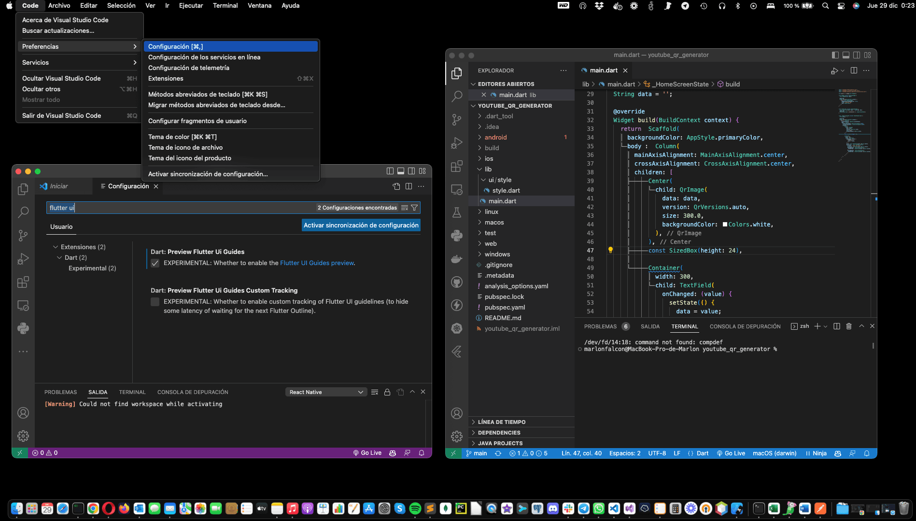Open Explorer icon in right window activity bar

[x=456, y=73]
